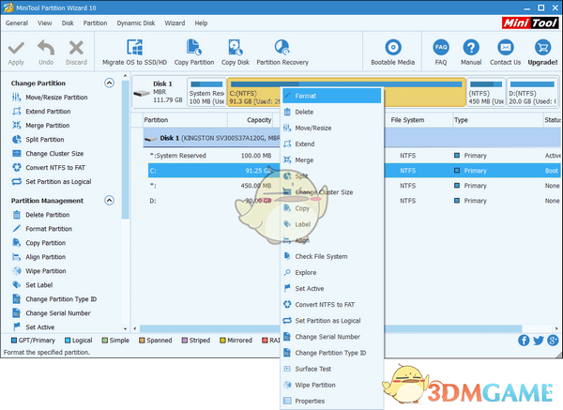Click the Bootable Media icon
The image size is (563, 410).
[392, 49]
